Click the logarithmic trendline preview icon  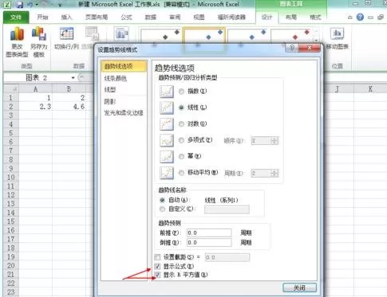167,124
